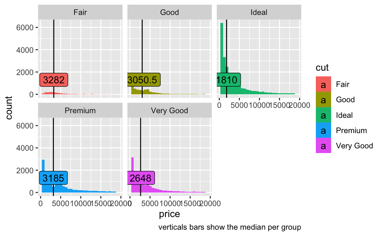
Task: Click the blue Premium legend swatch
Action: pos(323,130)
